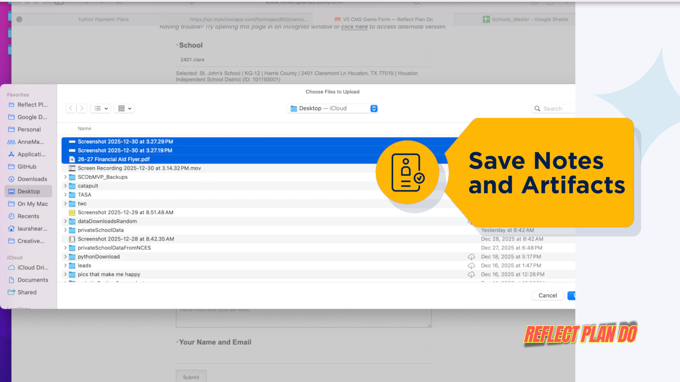This screenshot has width=680, height=382.
Task: Open the Shared section in the sidebar
Action: click(27, 292)
